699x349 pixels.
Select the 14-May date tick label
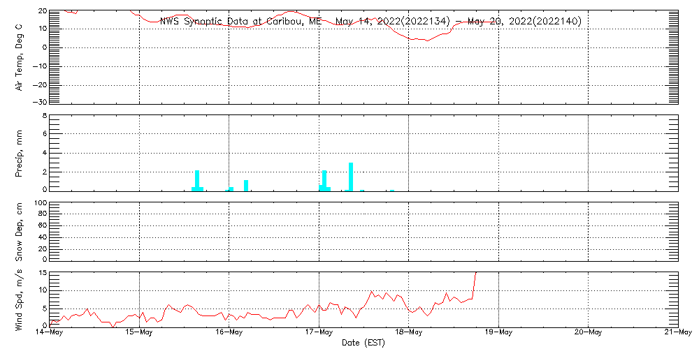click(x=49, y=333)
